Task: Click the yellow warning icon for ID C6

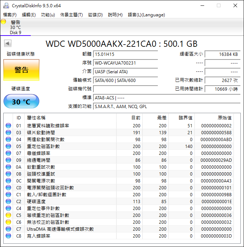Action: [8, 222]
